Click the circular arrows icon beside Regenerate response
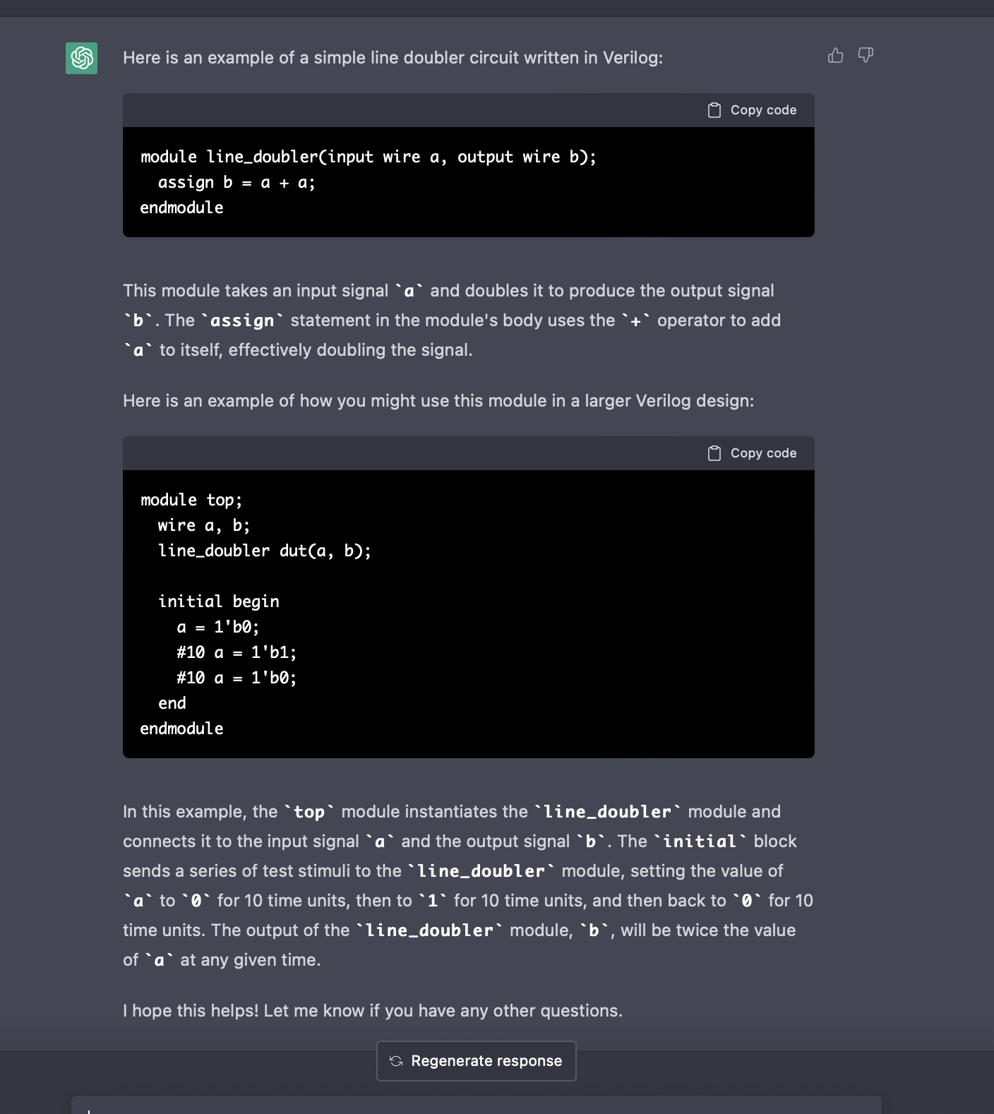The height and width of the screenshot is (1114, 994). (x=396, y=1061)
